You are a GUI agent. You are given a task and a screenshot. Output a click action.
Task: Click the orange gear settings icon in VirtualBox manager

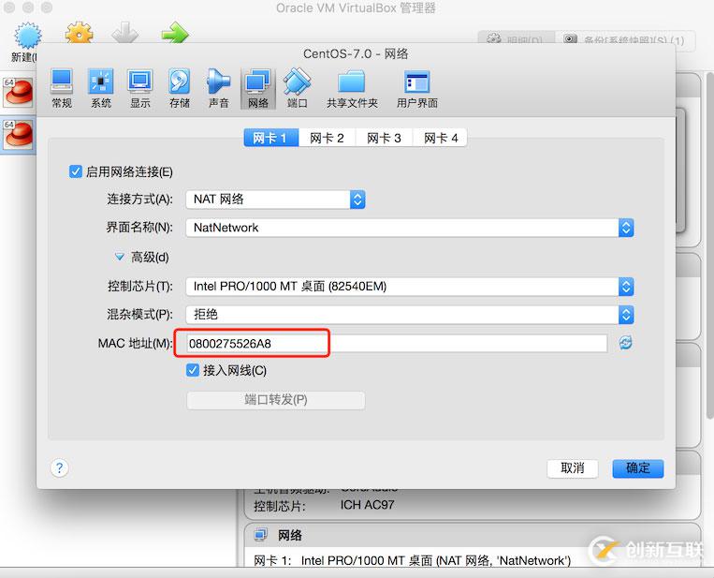point(79,33)
